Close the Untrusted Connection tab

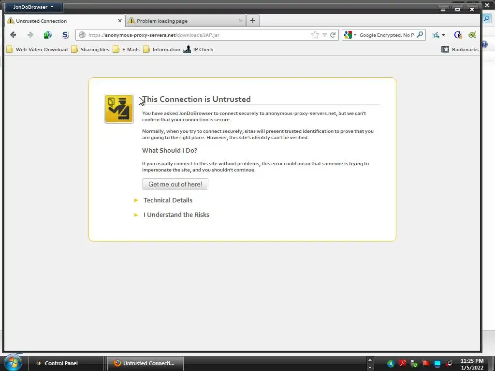pos(120,21)
